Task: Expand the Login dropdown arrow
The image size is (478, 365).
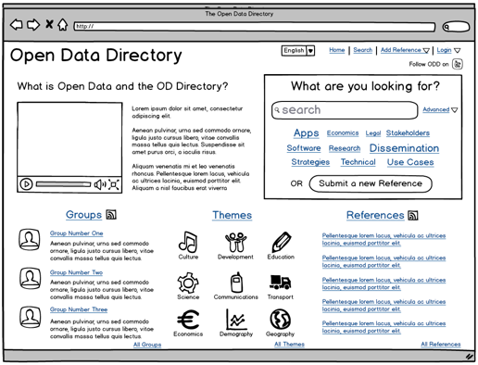Action: 458,50
